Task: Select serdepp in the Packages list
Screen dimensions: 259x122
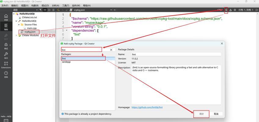Action: pyautogui.click(x=88, y=62)
